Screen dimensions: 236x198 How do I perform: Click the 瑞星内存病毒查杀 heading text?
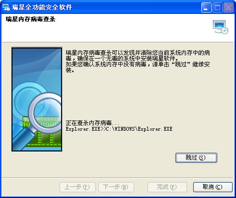pos(30,19)
